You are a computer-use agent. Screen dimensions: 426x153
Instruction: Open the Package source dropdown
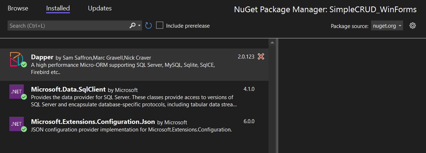pos(387,26)
